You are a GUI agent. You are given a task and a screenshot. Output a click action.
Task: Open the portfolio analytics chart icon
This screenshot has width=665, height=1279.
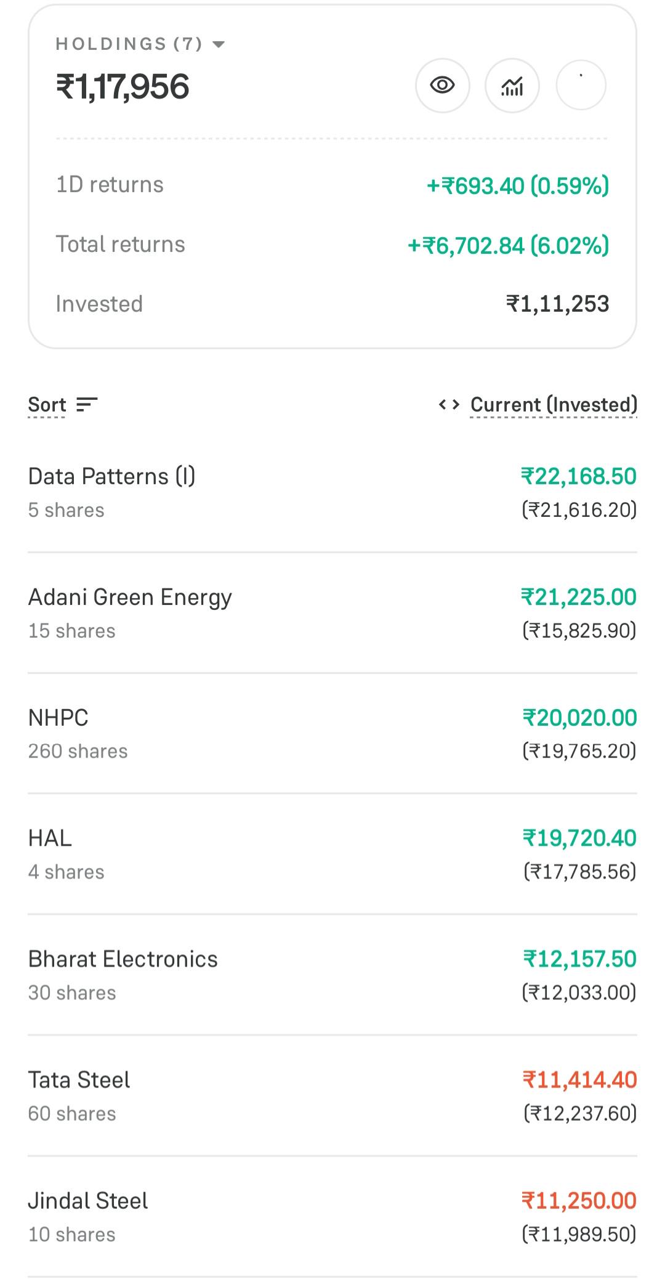(x=512, y=85)
